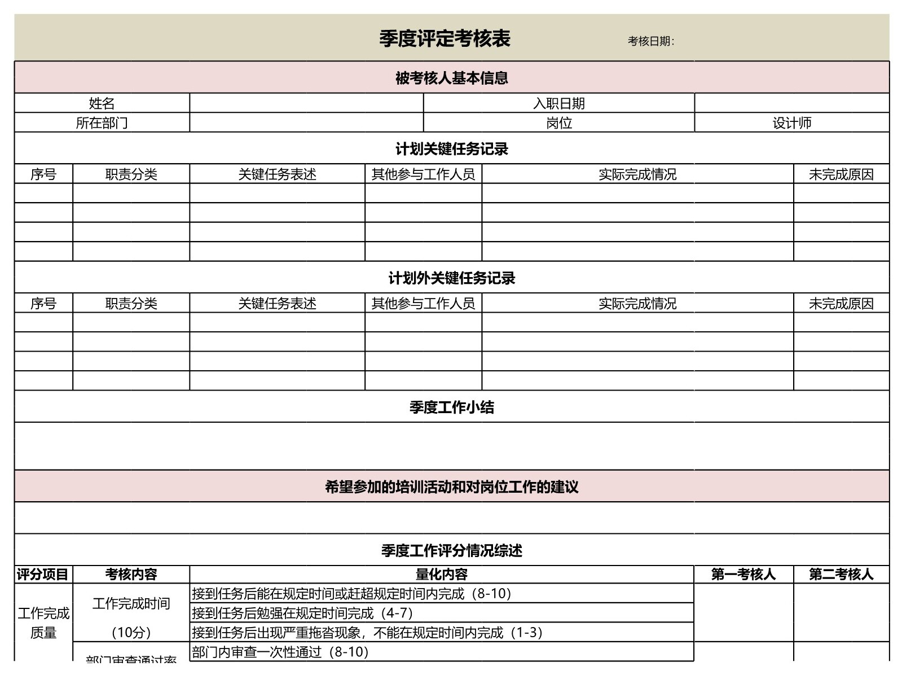Select the 考核日期 label cell
Screen dimensions: 902x675
tap(651, 41)
